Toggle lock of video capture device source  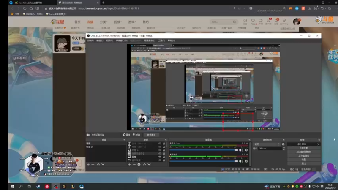[x=164, y=154]
